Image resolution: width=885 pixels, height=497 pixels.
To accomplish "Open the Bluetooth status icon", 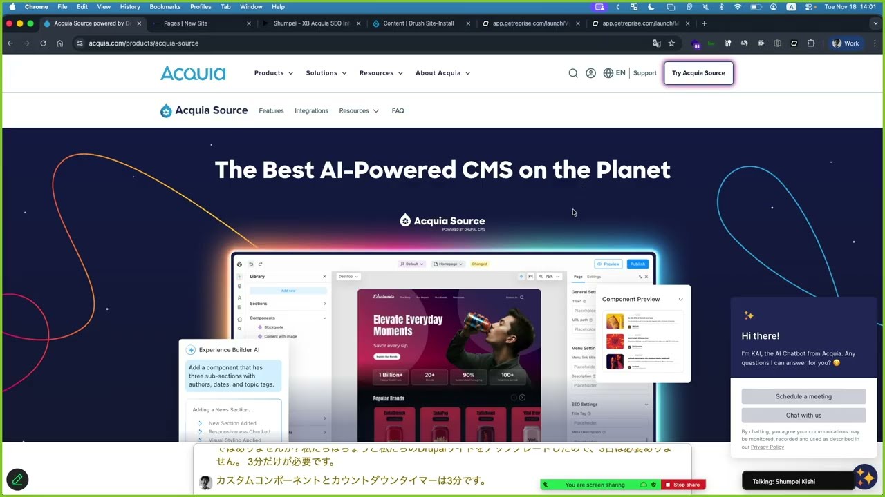I will pyautogui.click(x=720, y=6).
